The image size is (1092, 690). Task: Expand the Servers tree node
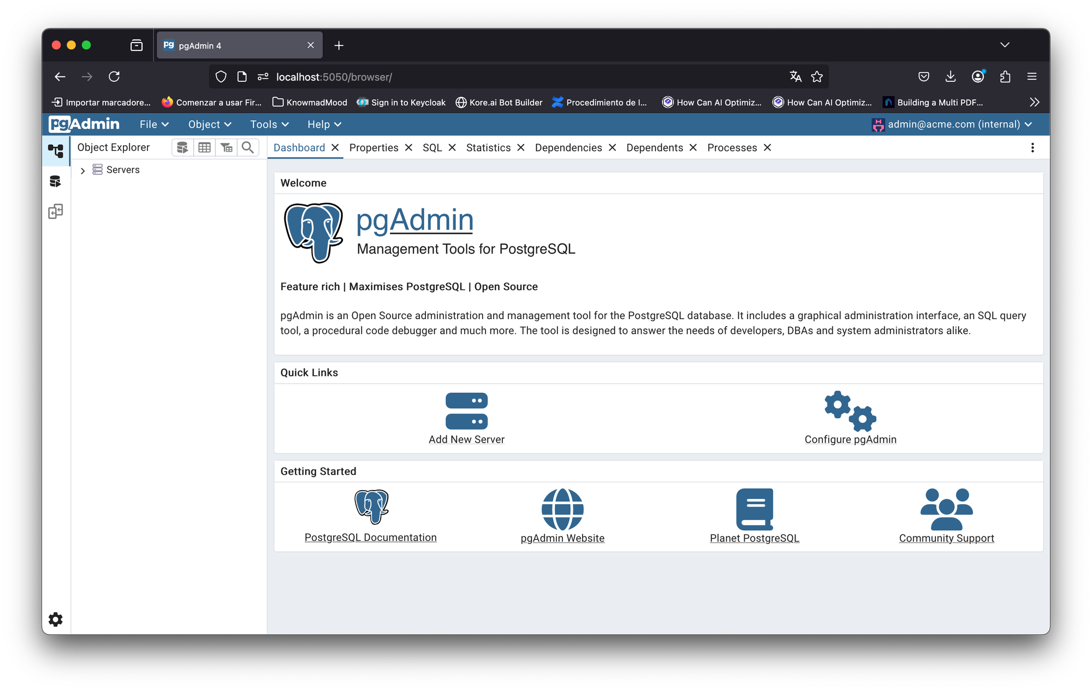(82, 170)
